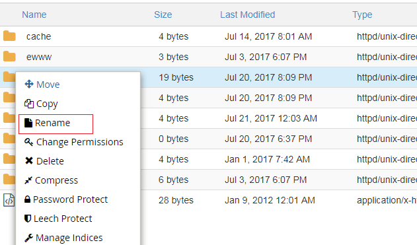The image size is (417, 245).
Task: Click the Leech Protect shield icon
Action: click(28, 219)
